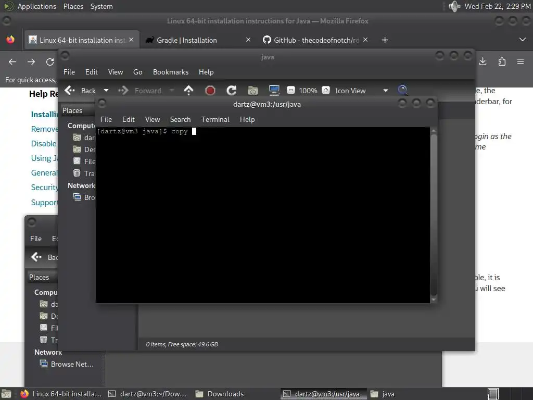533x400 pixels.
Task: Go up one folder level in java window
Action: point(188,91)
